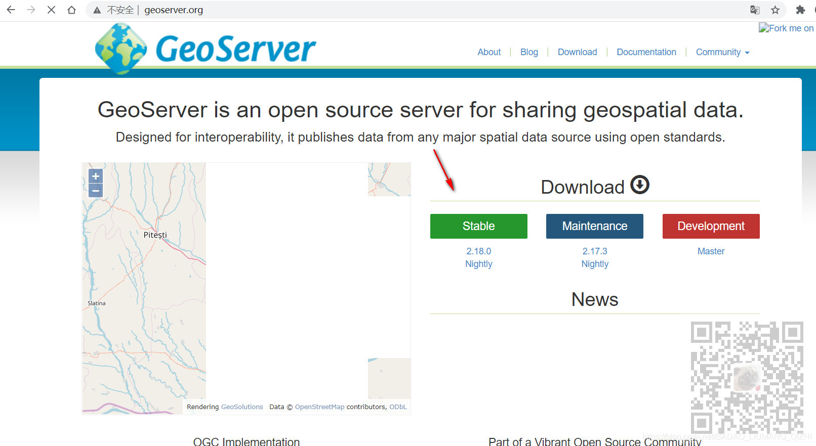Click the QR code image
Image resolution: width=816 pixels, height=446 pixels.
pos(747,378)
